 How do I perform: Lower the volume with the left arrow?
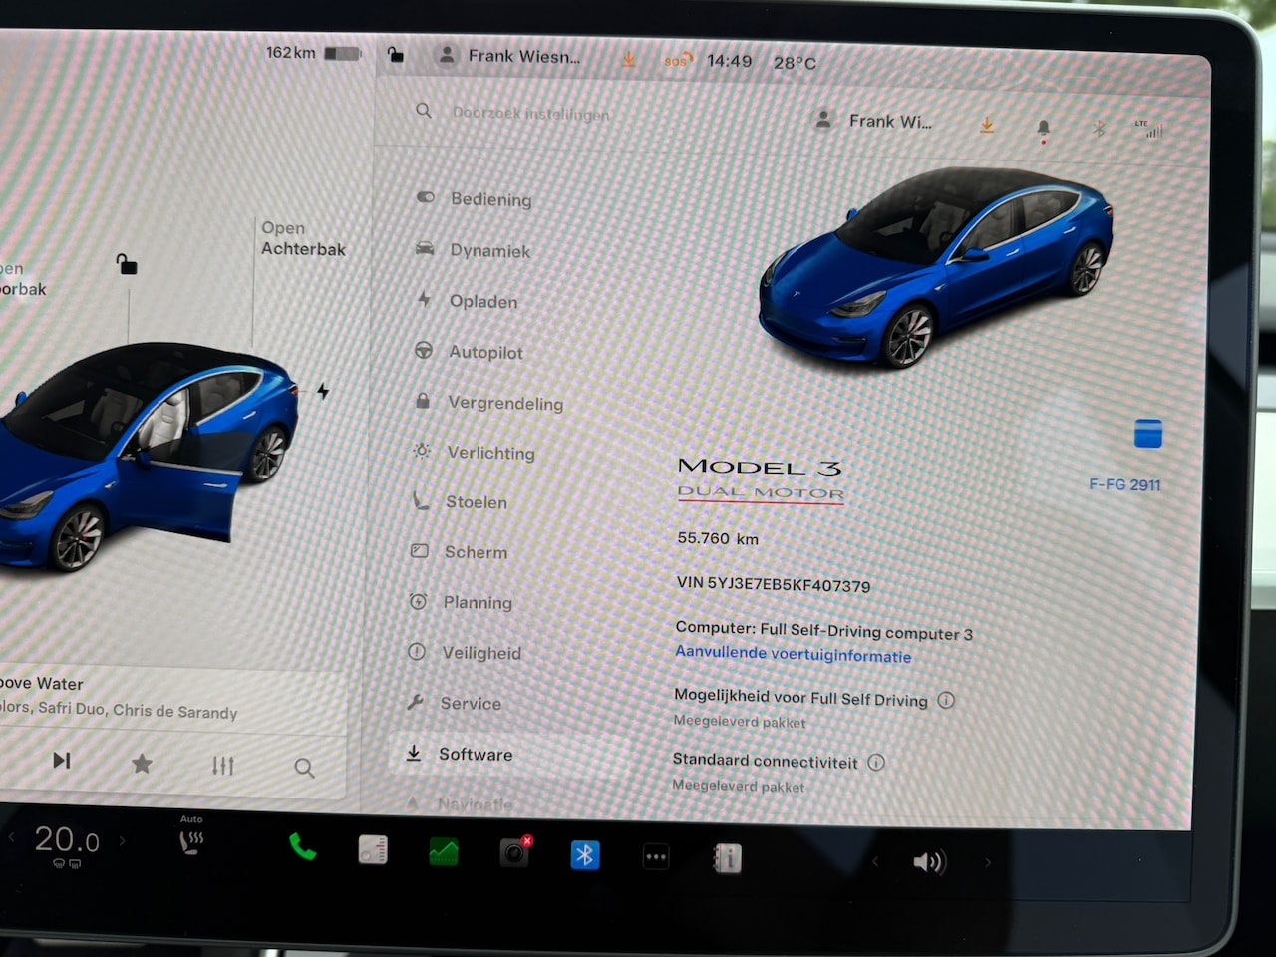875,860
